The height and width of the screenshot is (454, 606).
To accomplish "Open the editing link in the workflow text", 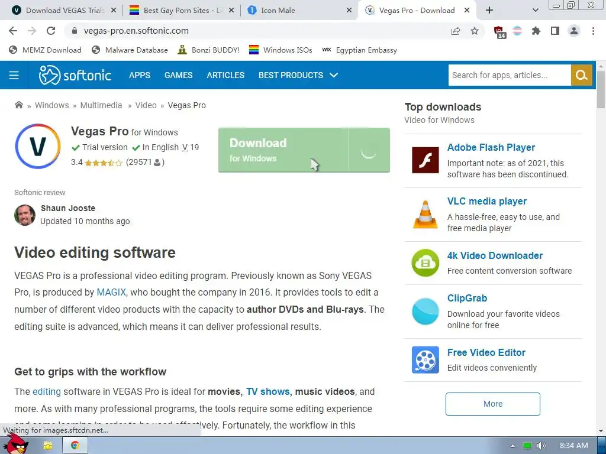I will click(x=47, y=391).
